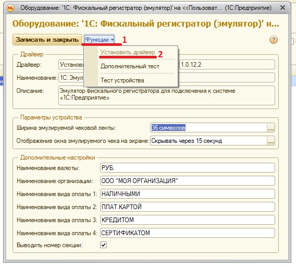Viewport: 296px width, 267px height.
Task: Click payment type 4 field 'СЕРТИФИКАТОМ'
Action: pos(188,233)
